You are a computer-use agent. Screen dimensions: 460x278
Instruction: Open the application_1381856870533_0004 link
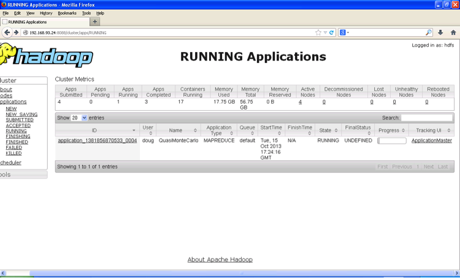97,141
